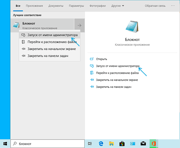Open the Mail app from the taskbar
The image size is (180, 148).
[143, 144]
